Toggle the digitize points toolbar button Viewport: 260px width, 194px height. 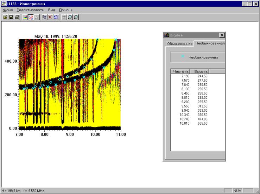click(31, 17)
